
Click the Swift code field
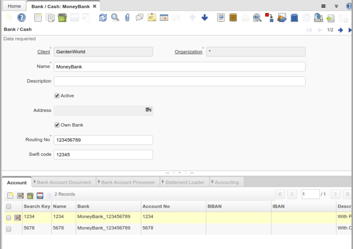click(103, 155)
